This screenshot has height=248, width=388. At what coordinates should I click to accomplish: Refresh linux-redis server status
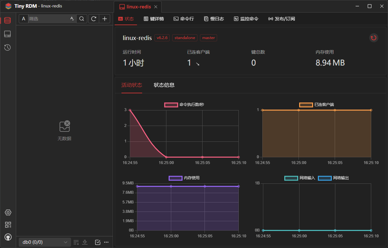coord(373,38)
